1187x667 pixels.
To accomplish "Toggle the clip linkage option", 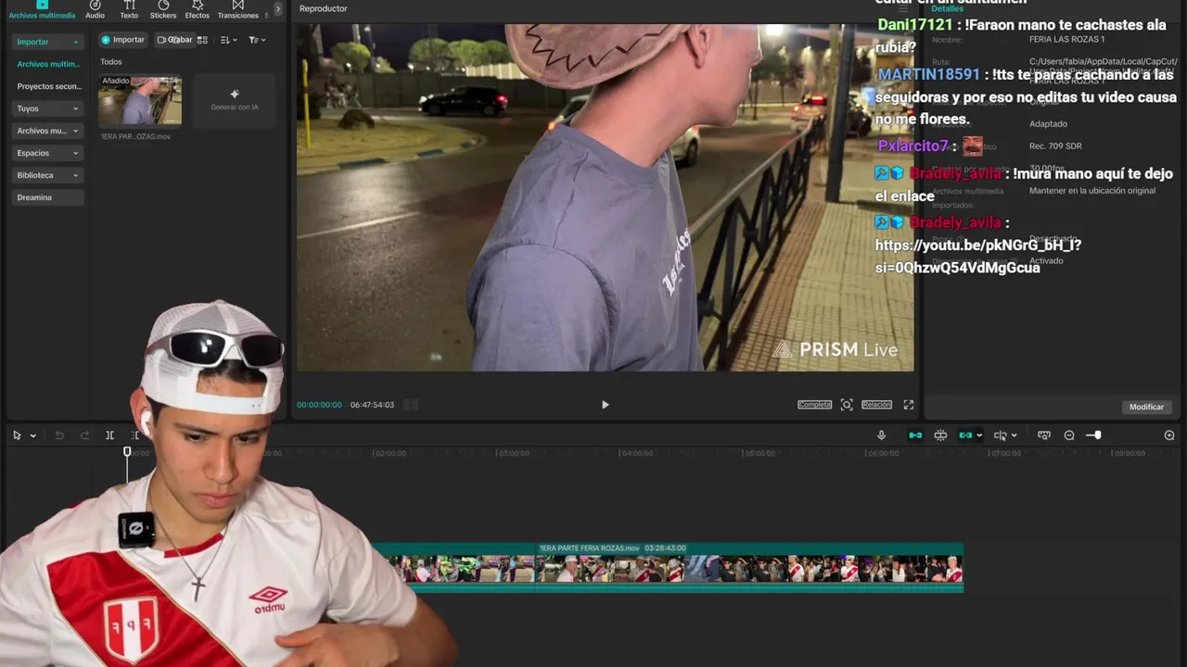I will coord(965,435).
